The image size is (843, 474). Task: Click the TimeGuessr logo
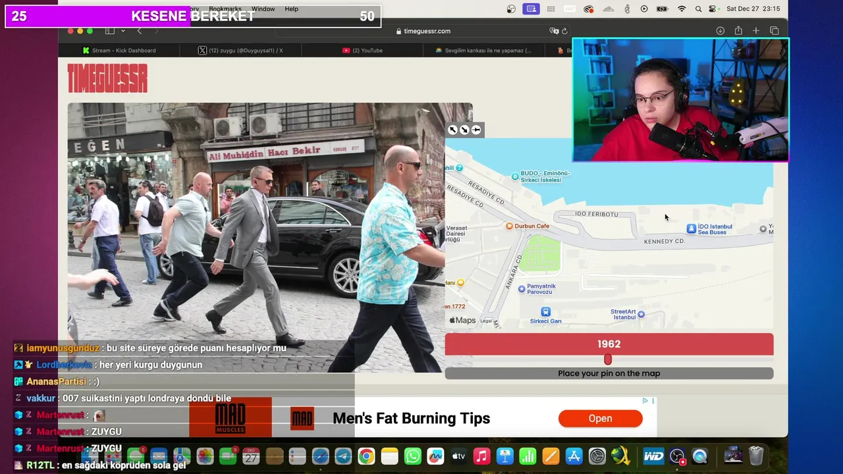(107, 78)
